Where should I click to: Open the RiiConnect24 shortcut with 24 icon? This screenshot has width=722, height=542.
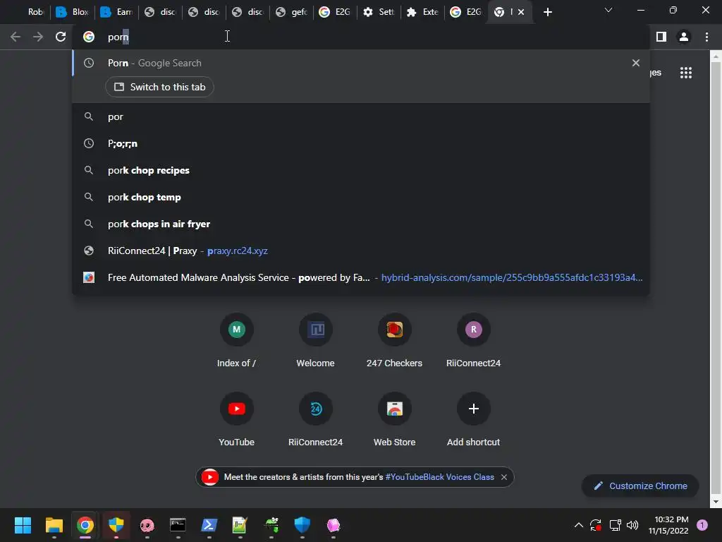pos(315,420)
